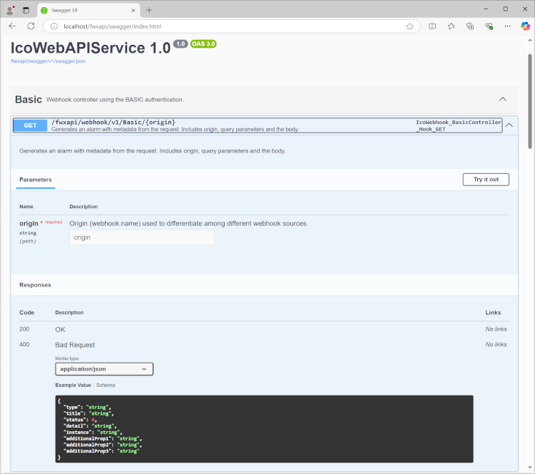Click the 1.0 version badge
535x474 pixels.
(x=180, y=43)
